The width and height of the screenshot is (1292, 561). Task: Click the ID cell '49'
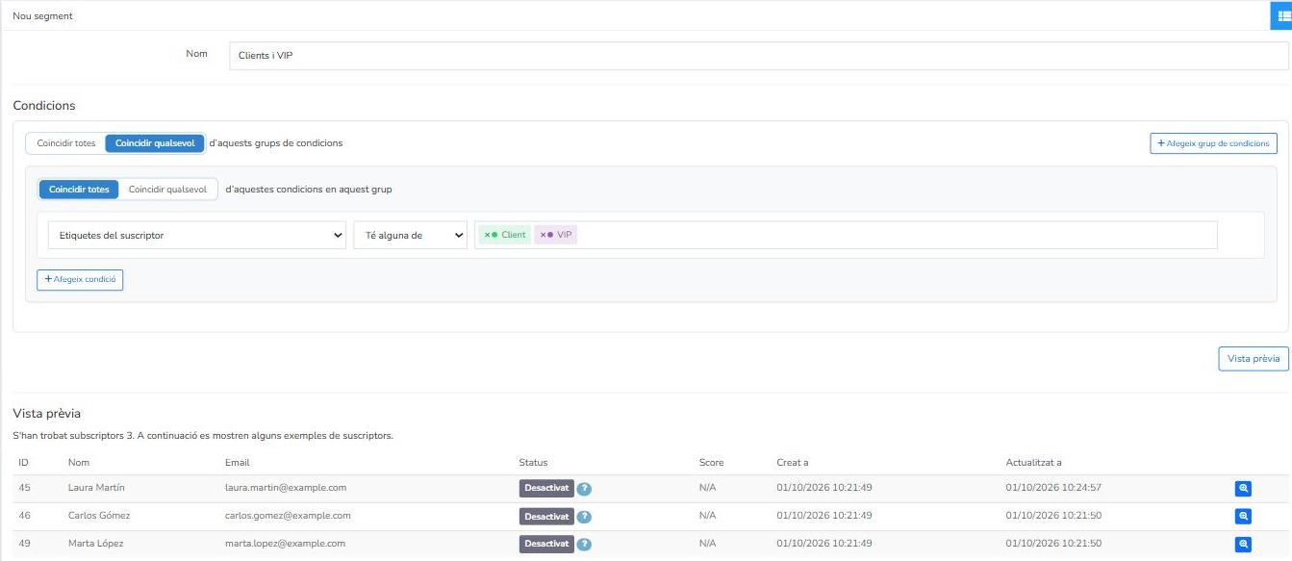[x=25, y=544]
